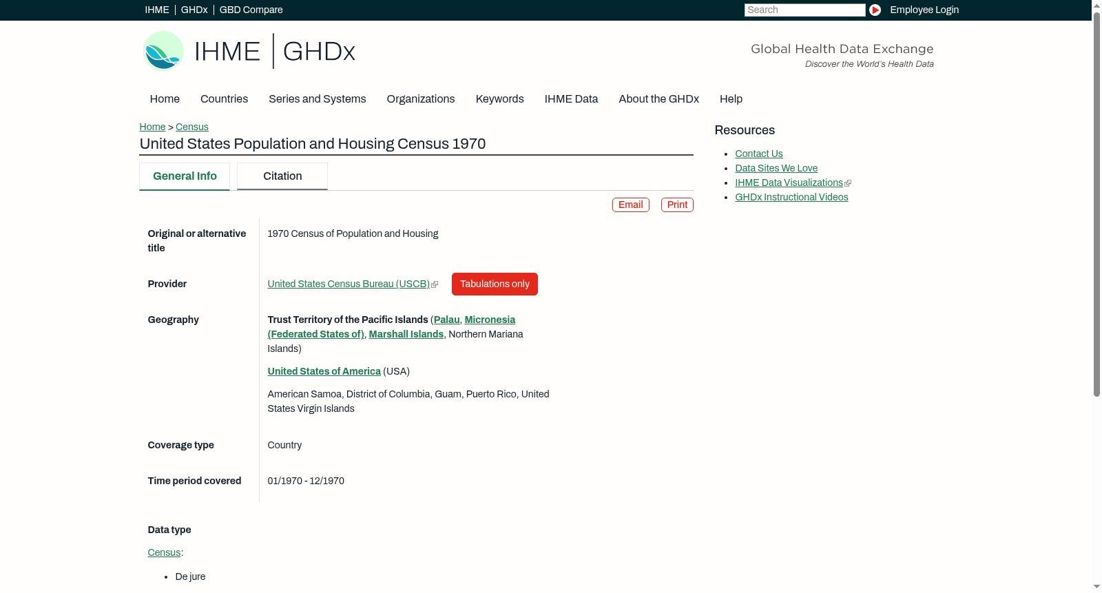1102x593 pixels.
Task: Open GBD Compare in top bar
Action: pos(251,10)
